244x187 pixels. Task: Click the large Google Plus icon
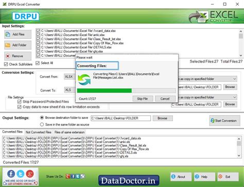[30, 174]
